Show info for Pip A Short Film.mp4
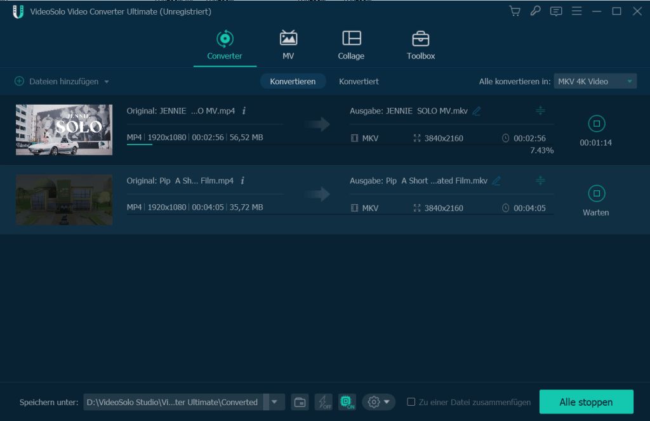The height and width of the screenshot is (421, 650). tap(242, 181)
